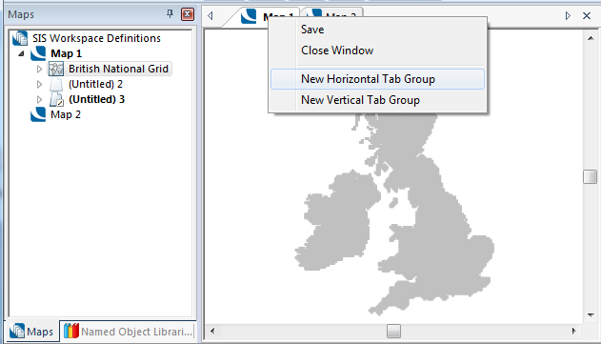Click the tab strip scroll-right arrow
The width and height of the screenshot is (601, 344).
tap(568, 16)
